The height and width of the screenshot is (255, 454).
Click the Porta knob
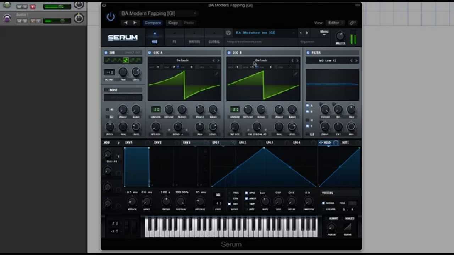pyautogui.click(x=331, y=227)
